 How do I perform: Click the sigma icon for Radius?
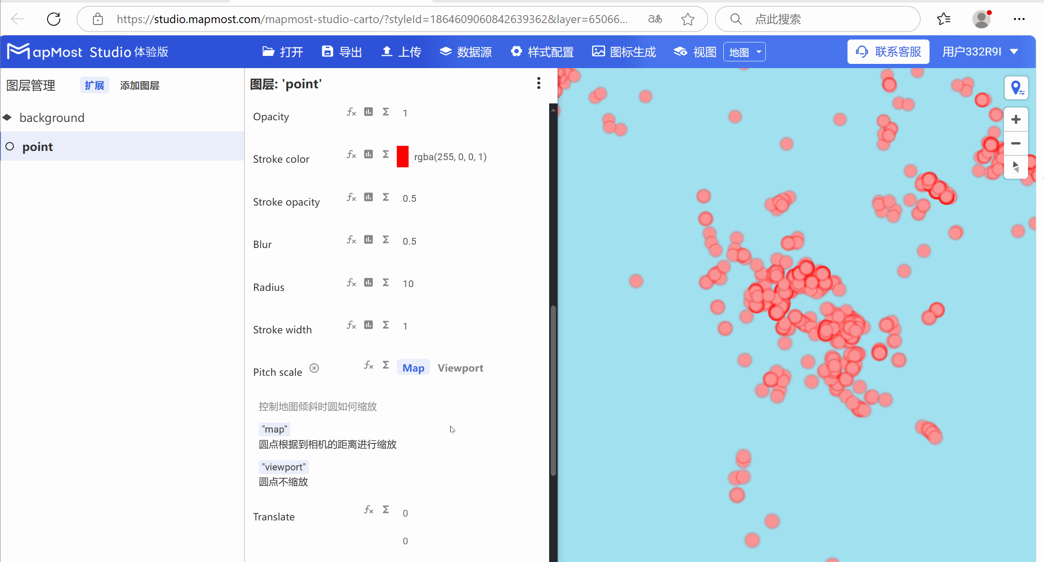point(385,282)
